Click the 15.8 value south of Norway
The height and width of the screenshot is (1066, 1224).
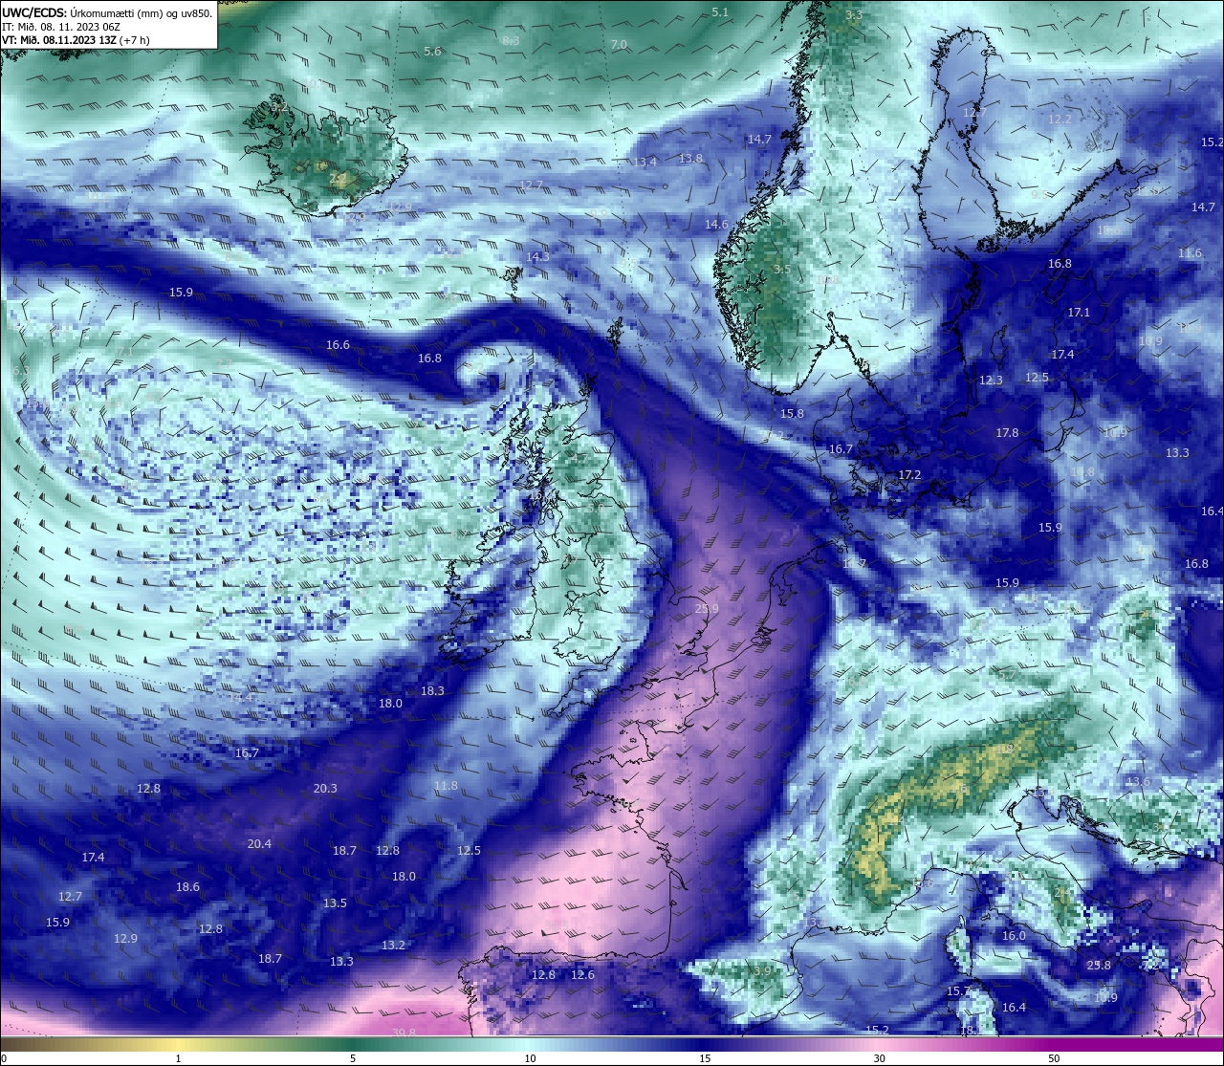(792, 414)
